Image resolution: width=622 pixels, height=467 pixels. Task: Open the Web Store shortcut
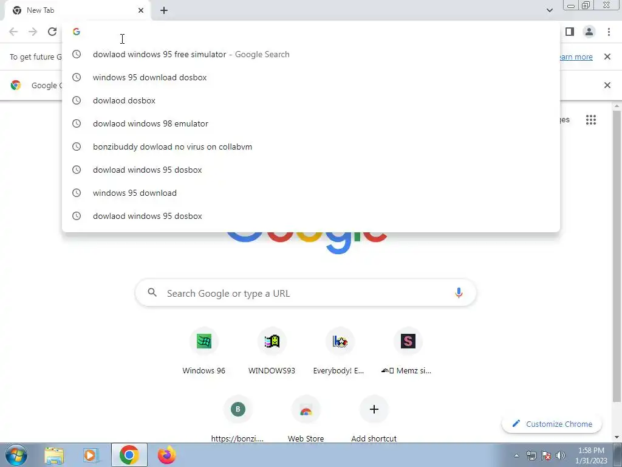306,419
